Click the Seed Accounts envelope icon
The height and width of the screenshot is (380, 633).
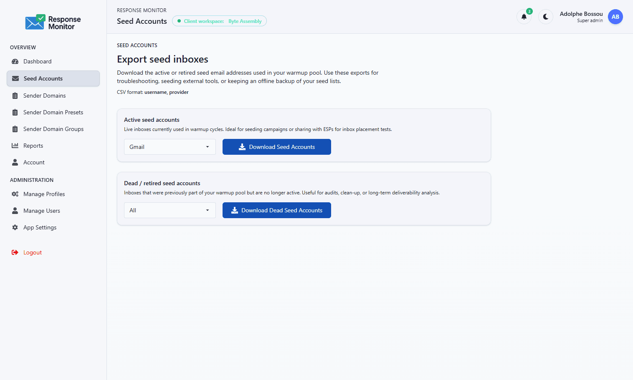[x=15, y=78]
